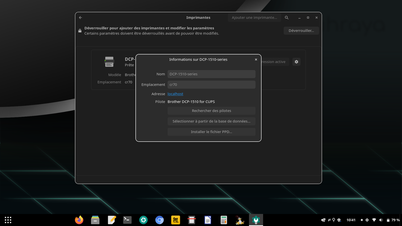
Task: Open the text editor note icon
Action: (111, 220)
